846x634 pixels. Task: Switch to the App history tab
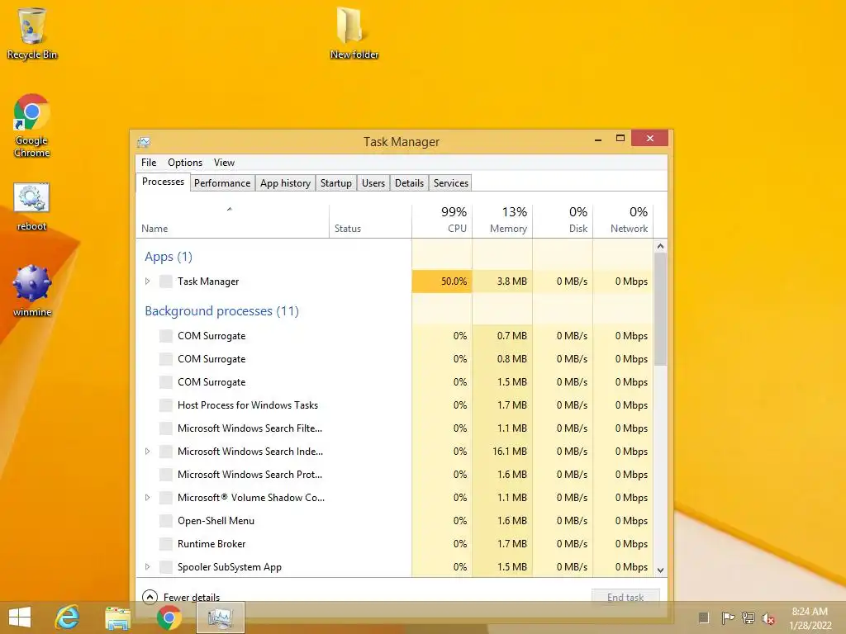coord(285,182)
